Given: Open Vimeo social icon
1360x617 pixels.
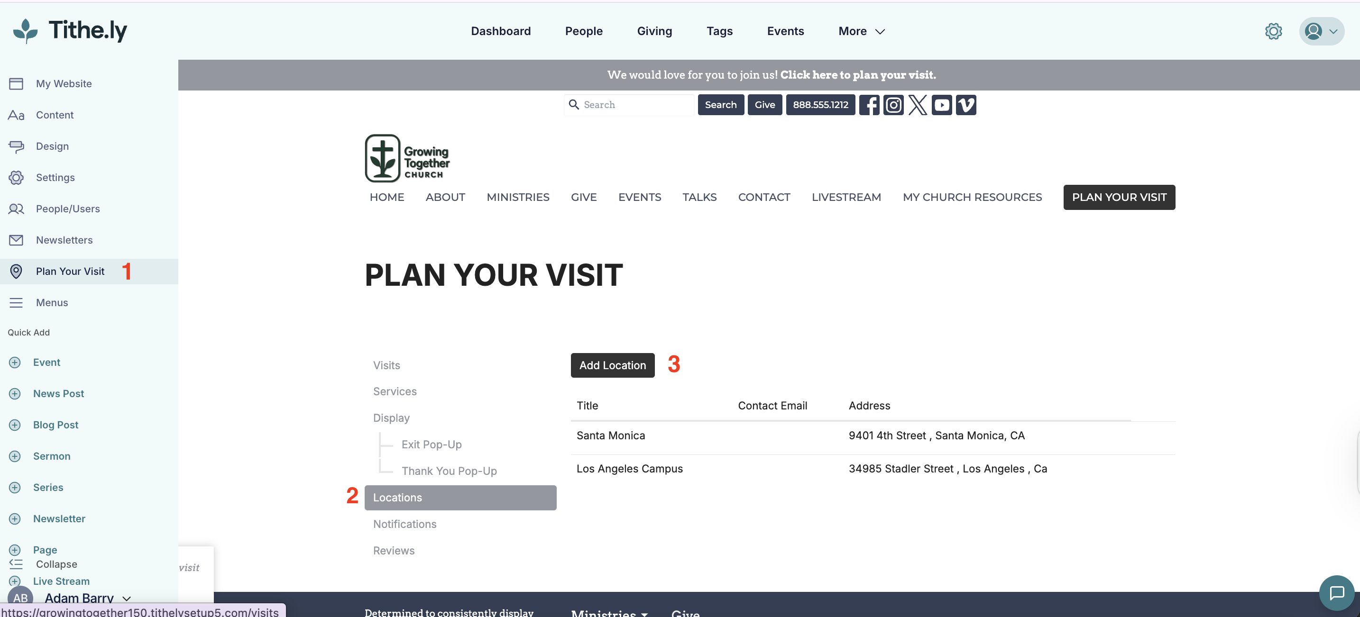Looking at the screenshot, I should 965,105.
